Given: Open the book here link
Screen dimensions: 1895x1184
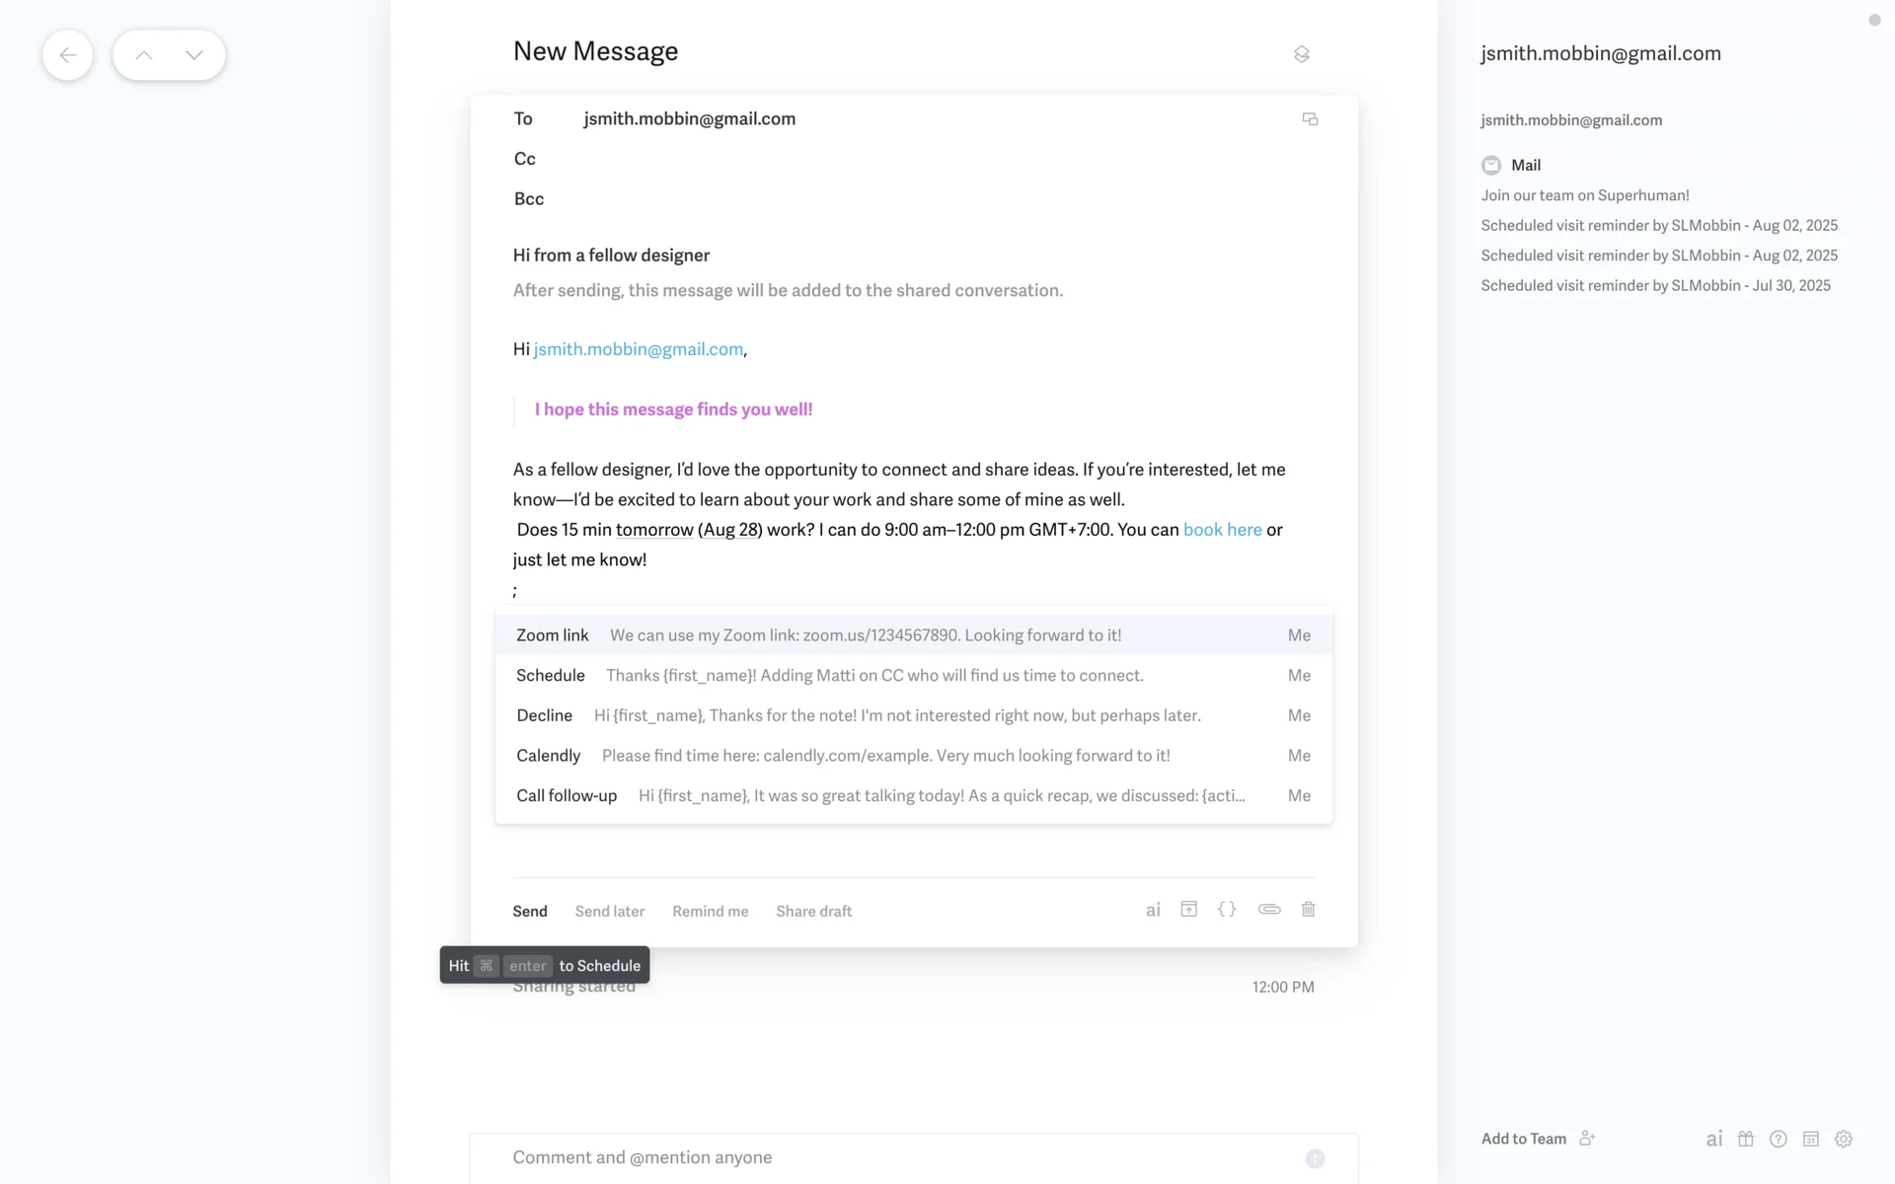Looking at the screenshot, I should [x=1222, y=530].
